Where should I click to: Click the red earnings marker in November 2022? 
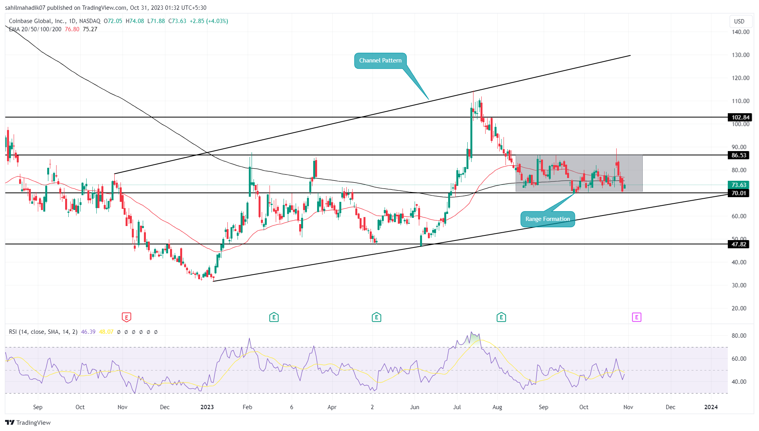pos(126,317)
